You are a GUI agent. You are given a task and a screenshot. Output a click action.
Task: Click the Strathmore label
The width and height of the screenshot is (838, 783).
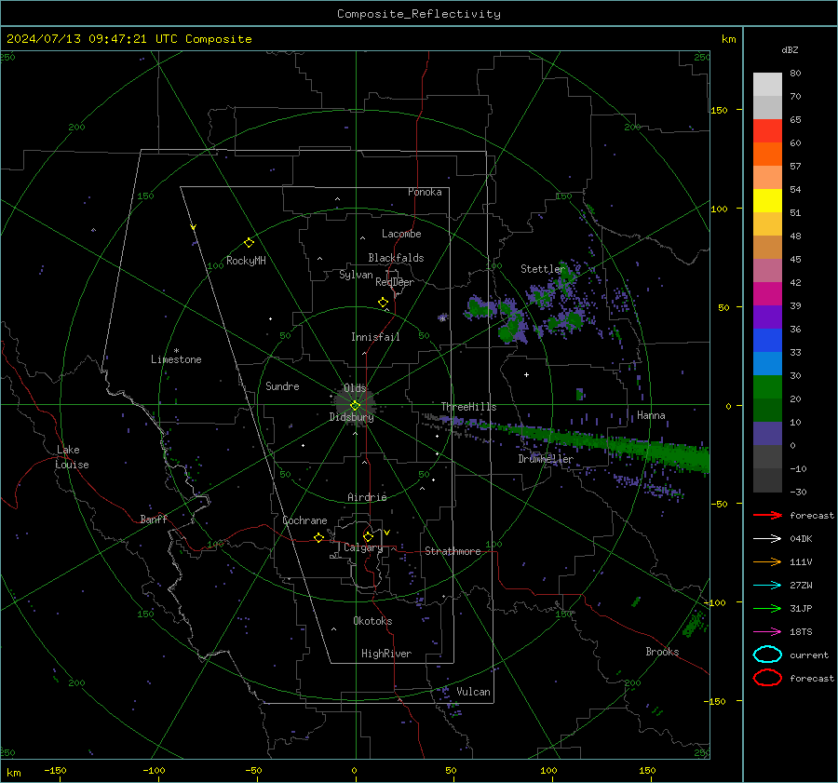[x=453, y=551]
